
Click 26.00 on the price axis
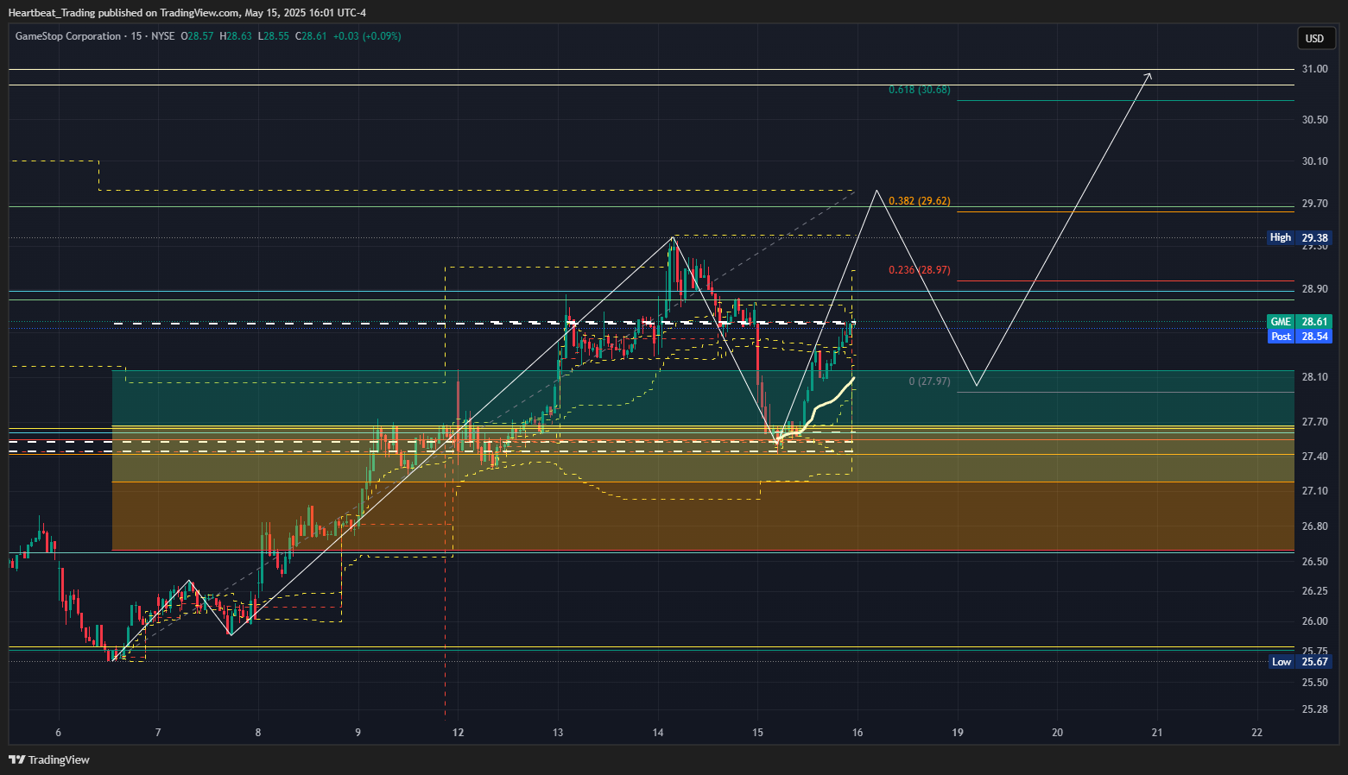pyautogui.click(x=1314, y=621)
